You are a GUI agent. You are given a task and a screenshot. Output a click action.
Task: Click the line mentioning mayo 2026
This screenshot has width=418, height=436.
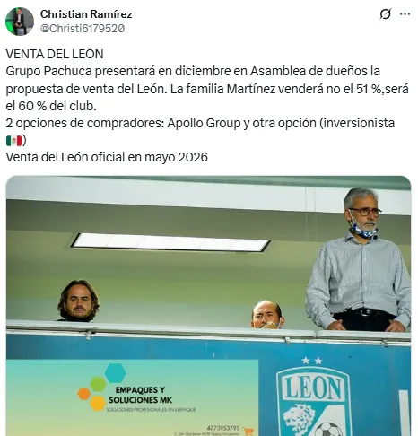click(107, 157)
